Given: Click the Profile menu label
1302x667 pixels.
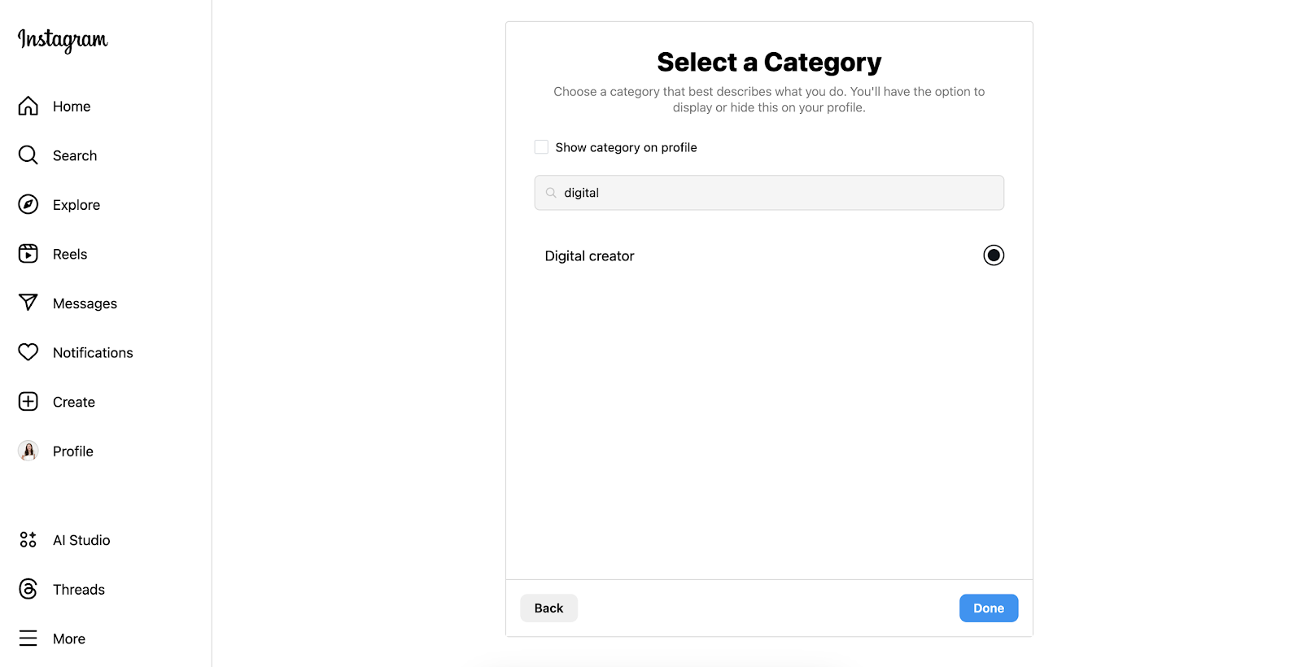Looking at the screenshot, I should point(73,451).
